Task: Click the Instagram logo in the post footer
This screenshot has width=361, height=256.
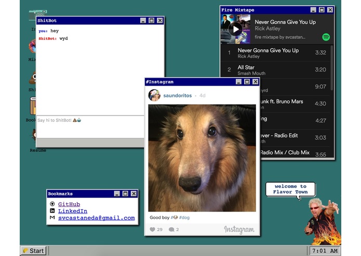Action: (x=239, y=230)
